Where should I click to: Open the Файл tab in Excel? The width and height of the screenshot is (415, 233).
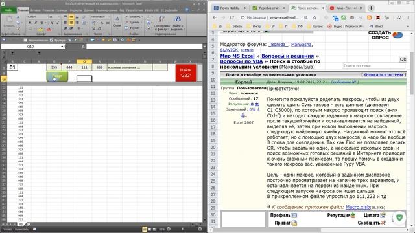pos(8,10)
